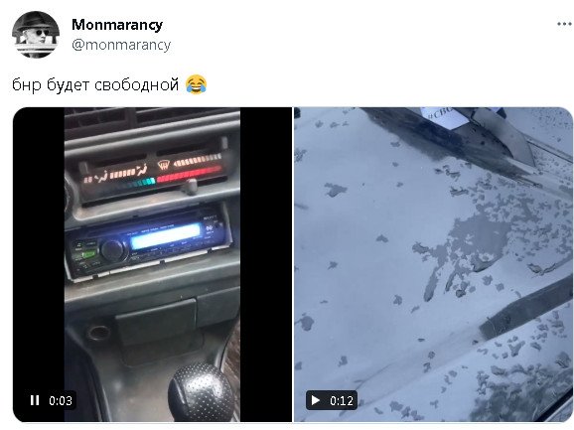
Task: Click the windshield wiper in right video
Action: click(x=525, y=311)
